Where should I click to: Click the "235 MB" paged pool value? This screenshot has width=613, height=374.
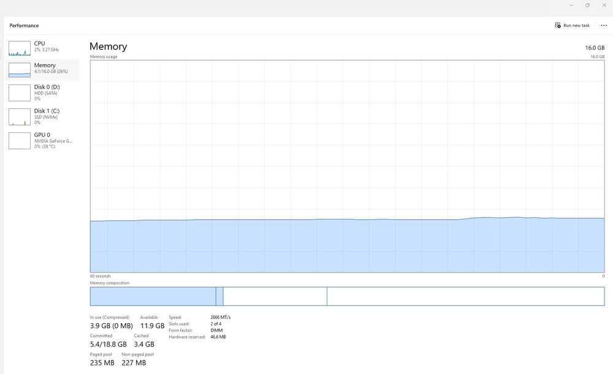pos(102,363)
